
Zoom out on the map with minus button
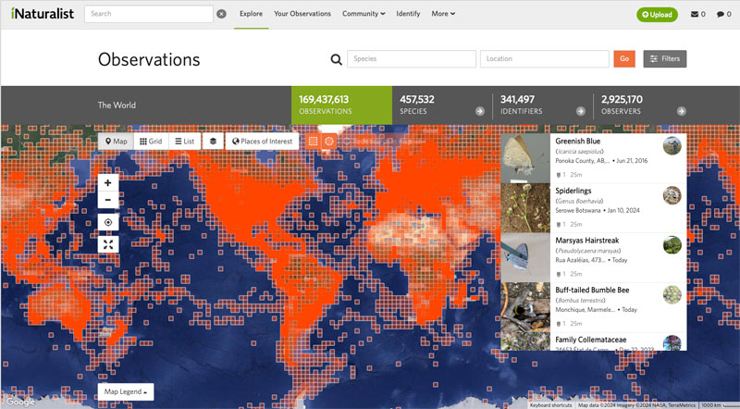(108, 200)
